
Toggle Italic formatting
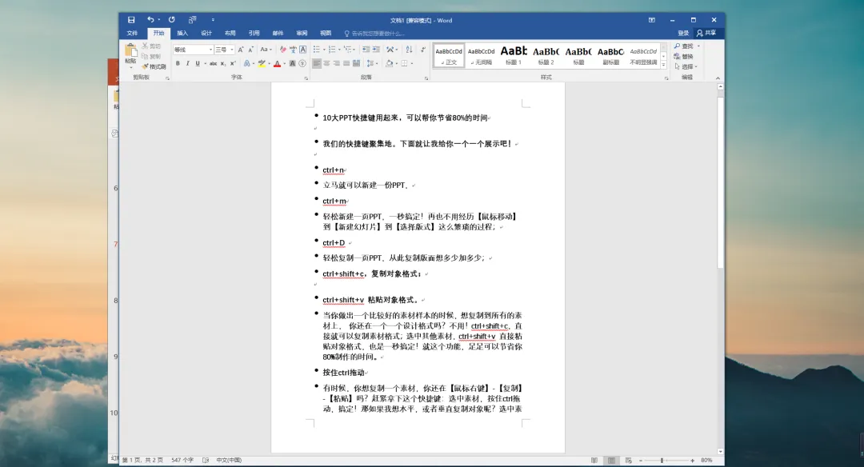187,64
